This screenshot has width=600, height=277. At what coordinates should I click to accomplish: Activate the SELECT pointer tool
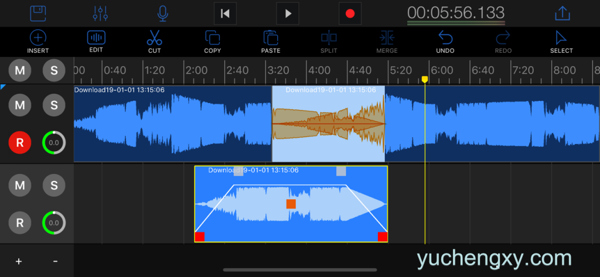click(561, 42)
